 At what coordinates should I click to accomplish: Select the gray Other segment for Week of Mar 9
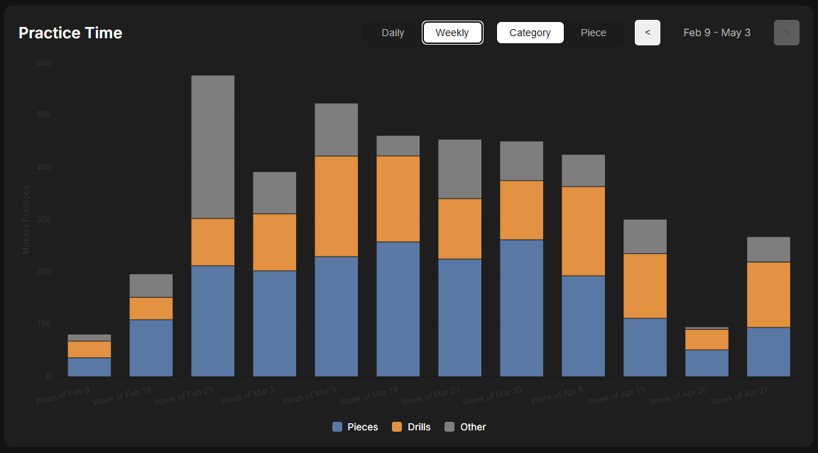coord(337,130)
